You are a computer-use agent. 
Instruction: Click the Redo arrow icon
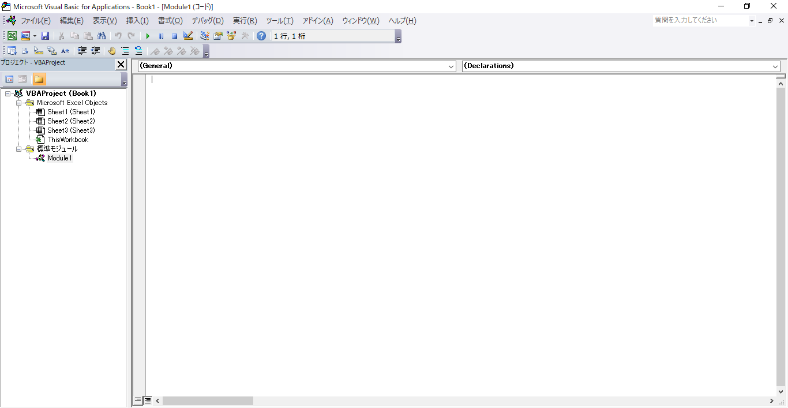(x=131, y=36)
